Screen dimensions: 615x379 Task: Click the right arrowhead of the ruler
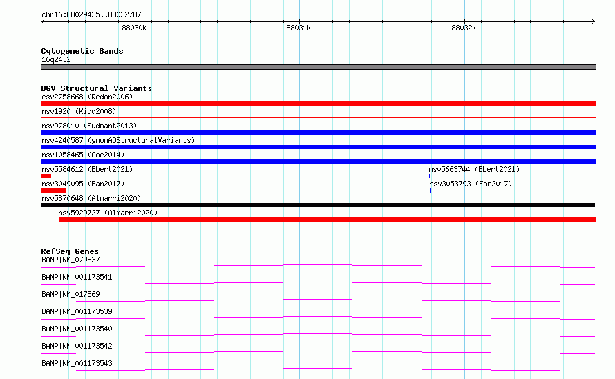coord(594,21)
